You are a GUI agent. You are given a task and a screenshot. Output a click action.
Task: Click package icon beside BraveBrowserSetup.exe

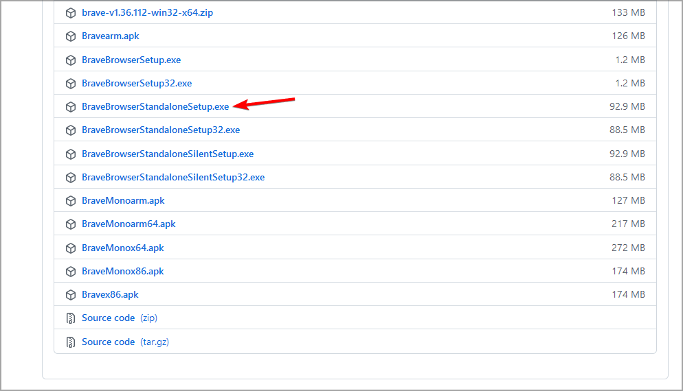coord(71,60)
